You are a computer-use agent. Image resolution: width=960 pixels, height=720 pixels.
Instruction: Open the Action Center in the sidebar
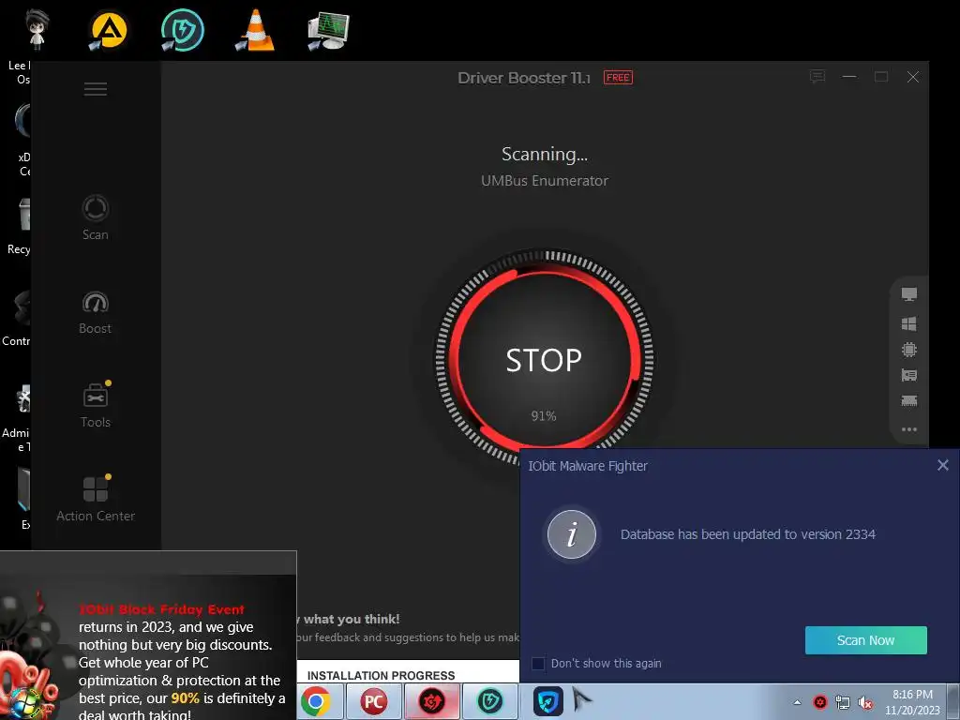(x=96, y=499)
